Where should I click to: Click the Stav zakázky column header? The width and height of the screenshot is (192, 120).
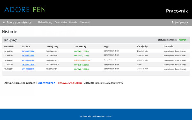(x=80, y=46)
